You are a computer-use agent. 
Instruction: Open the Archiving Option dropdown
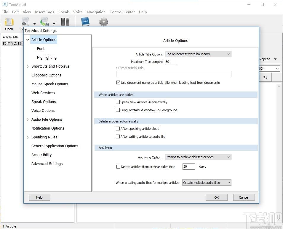coord(198,157)
